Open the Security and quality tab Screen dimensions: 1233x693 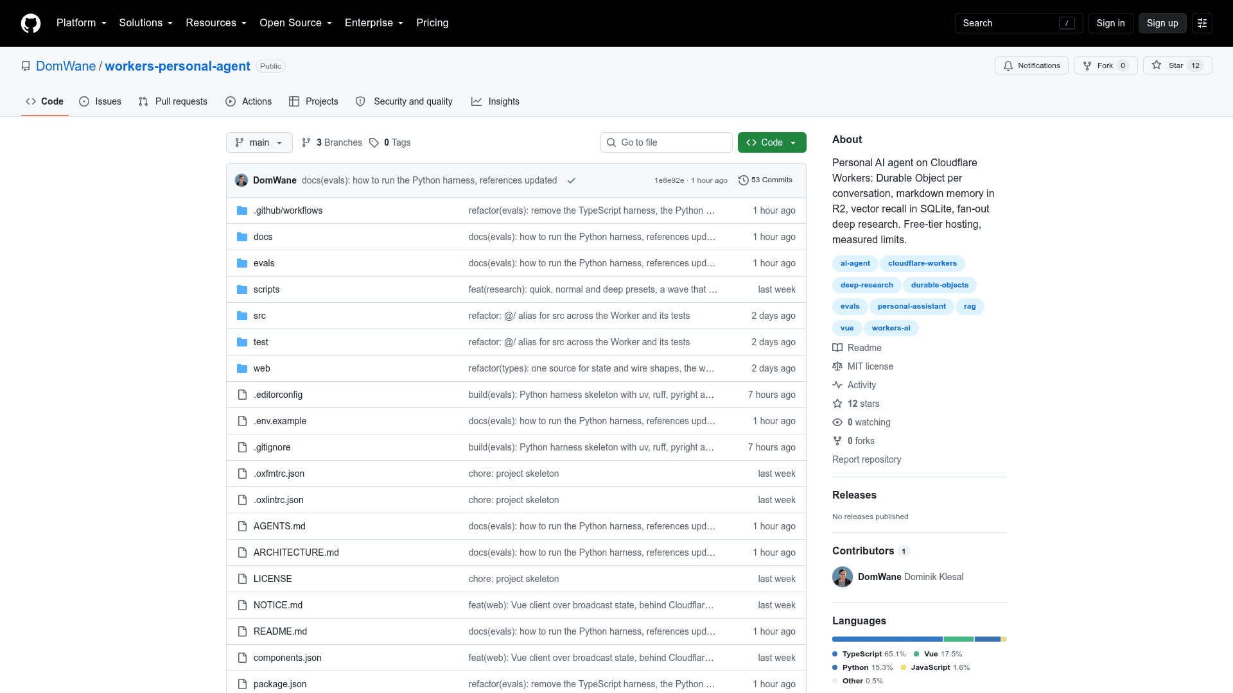[x=404, y=101]
